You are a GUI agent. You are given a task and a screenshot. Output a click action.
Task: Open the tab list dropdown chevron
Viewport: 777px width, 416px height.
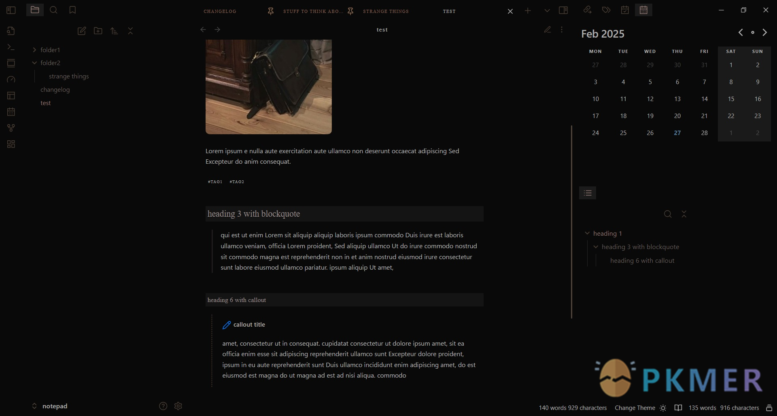(547, 10)
